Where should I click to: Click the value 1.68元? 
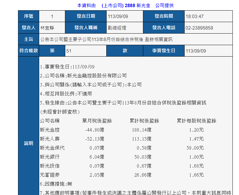click(196, 166)
